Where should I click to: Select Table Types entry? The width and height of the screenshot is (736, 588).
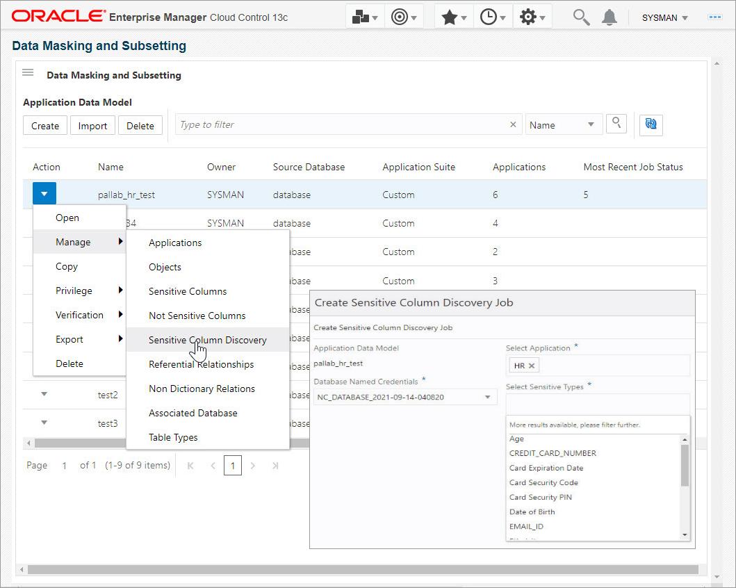(208, 437)
